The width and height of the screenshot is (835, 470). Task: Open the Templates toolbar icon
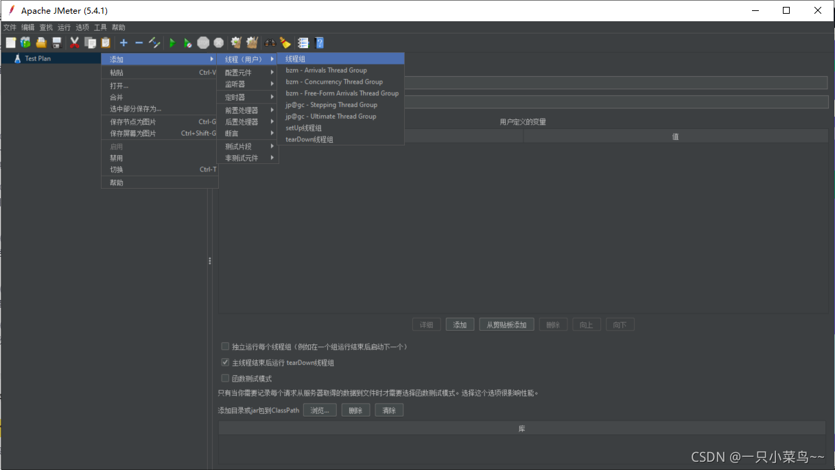coord(25,43)
